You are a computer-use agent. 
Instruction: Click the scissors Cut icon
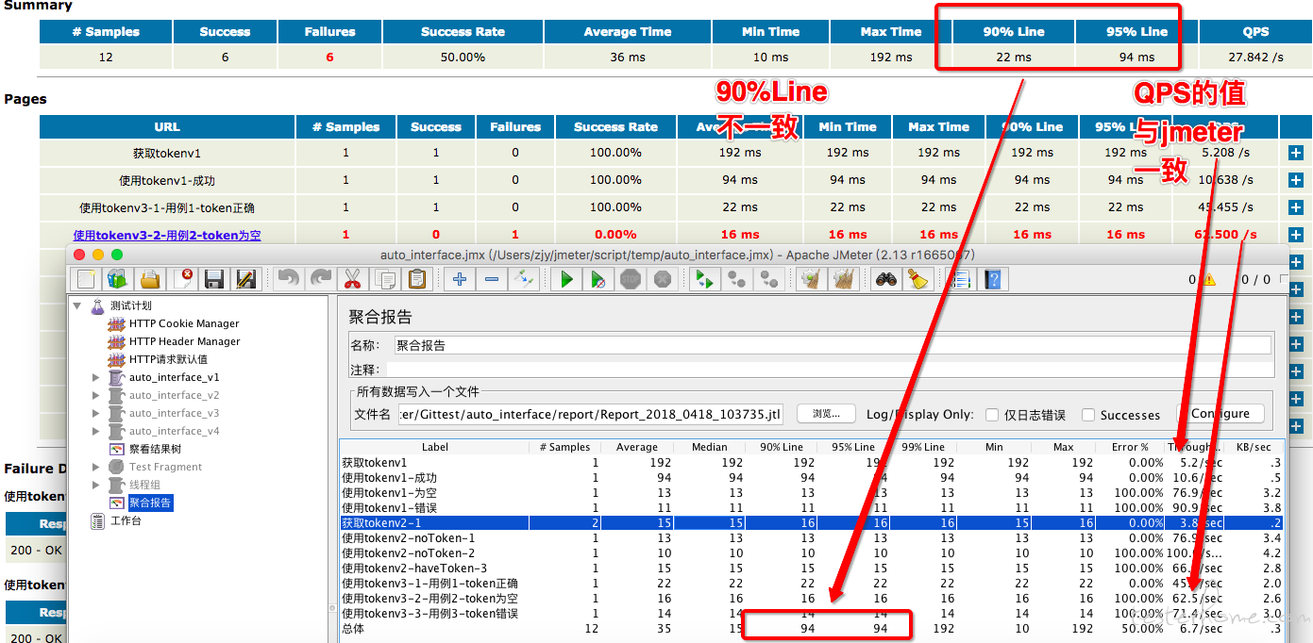tap(352, 279)
